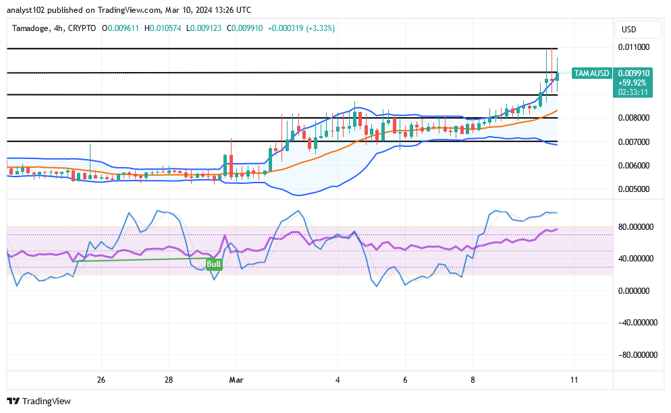Image resolution: width=671 pixels, height=413 pixels.
Task: Click the 26 date axis label
Action: click(x=101, y=380)
